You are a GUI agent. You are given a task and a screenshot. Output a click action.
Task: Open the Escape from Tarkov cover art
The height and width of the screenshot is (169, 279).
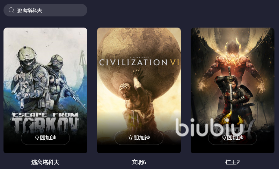tap(45, 90)
